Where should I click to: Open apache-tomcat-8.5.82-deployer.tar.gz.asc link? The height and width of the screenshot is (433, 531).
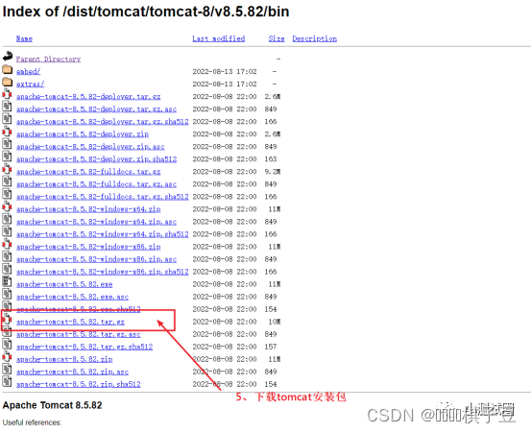coord(97,109)
